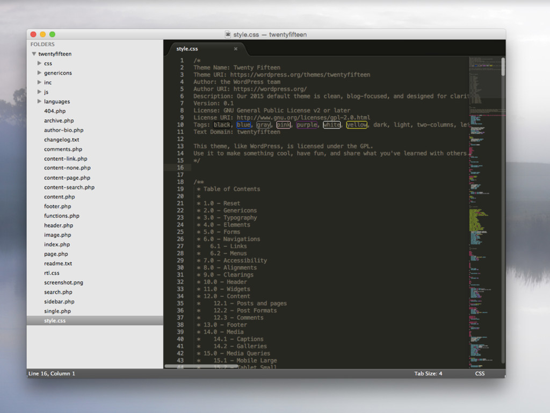Click the vertical editor scrollbar
Viewport: 550px width, 413px height.
503,66
